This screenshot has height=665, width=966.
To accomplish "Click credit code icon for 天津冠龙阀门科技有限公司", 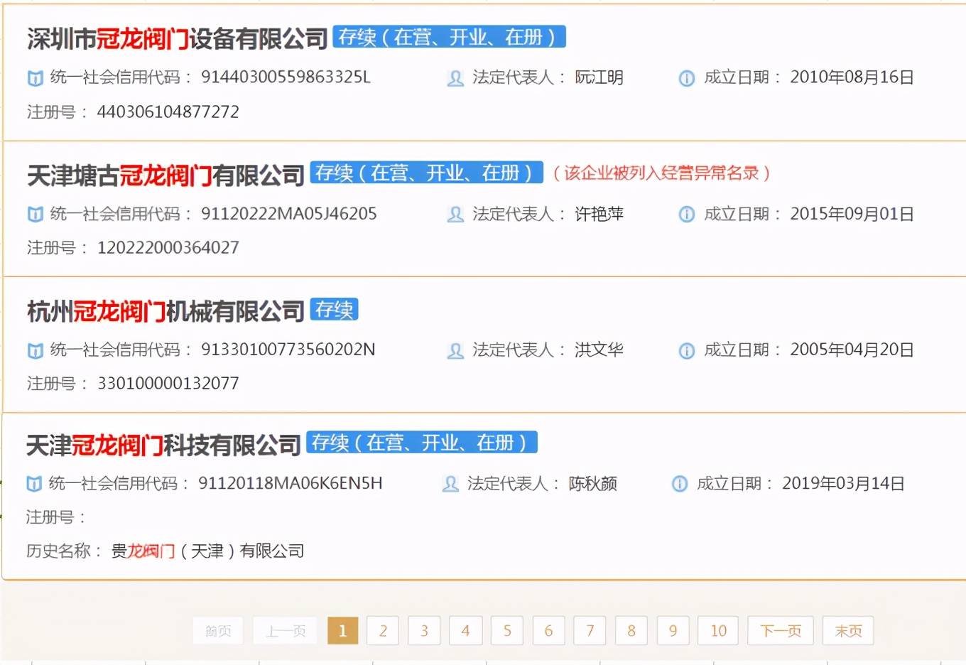I will coord(33,485).
